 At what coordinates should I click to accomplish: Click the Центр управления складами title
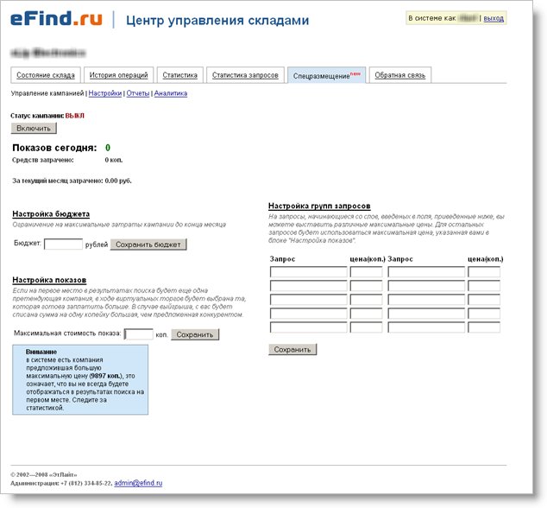pyautogui.click(x=217, y=20)
